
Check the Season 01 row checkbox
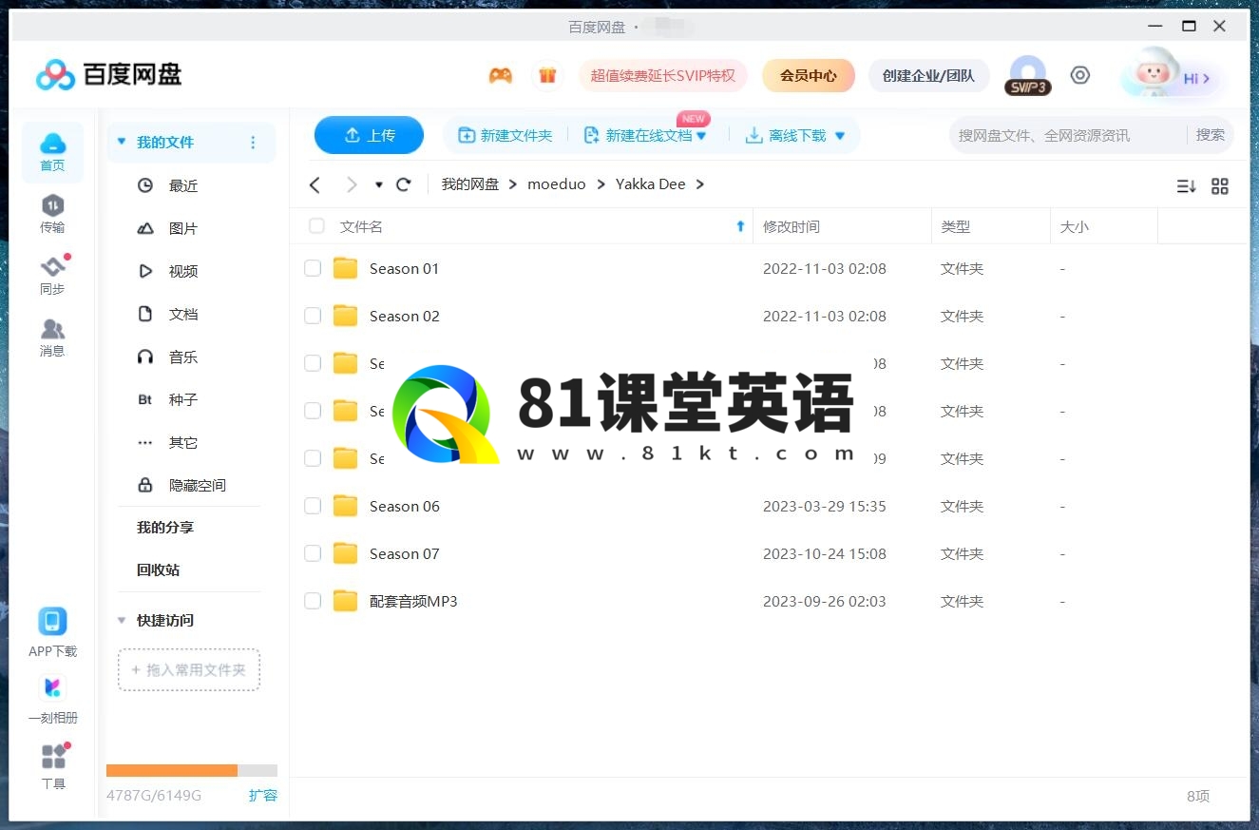pyautogui.click(x=313, y=268)
